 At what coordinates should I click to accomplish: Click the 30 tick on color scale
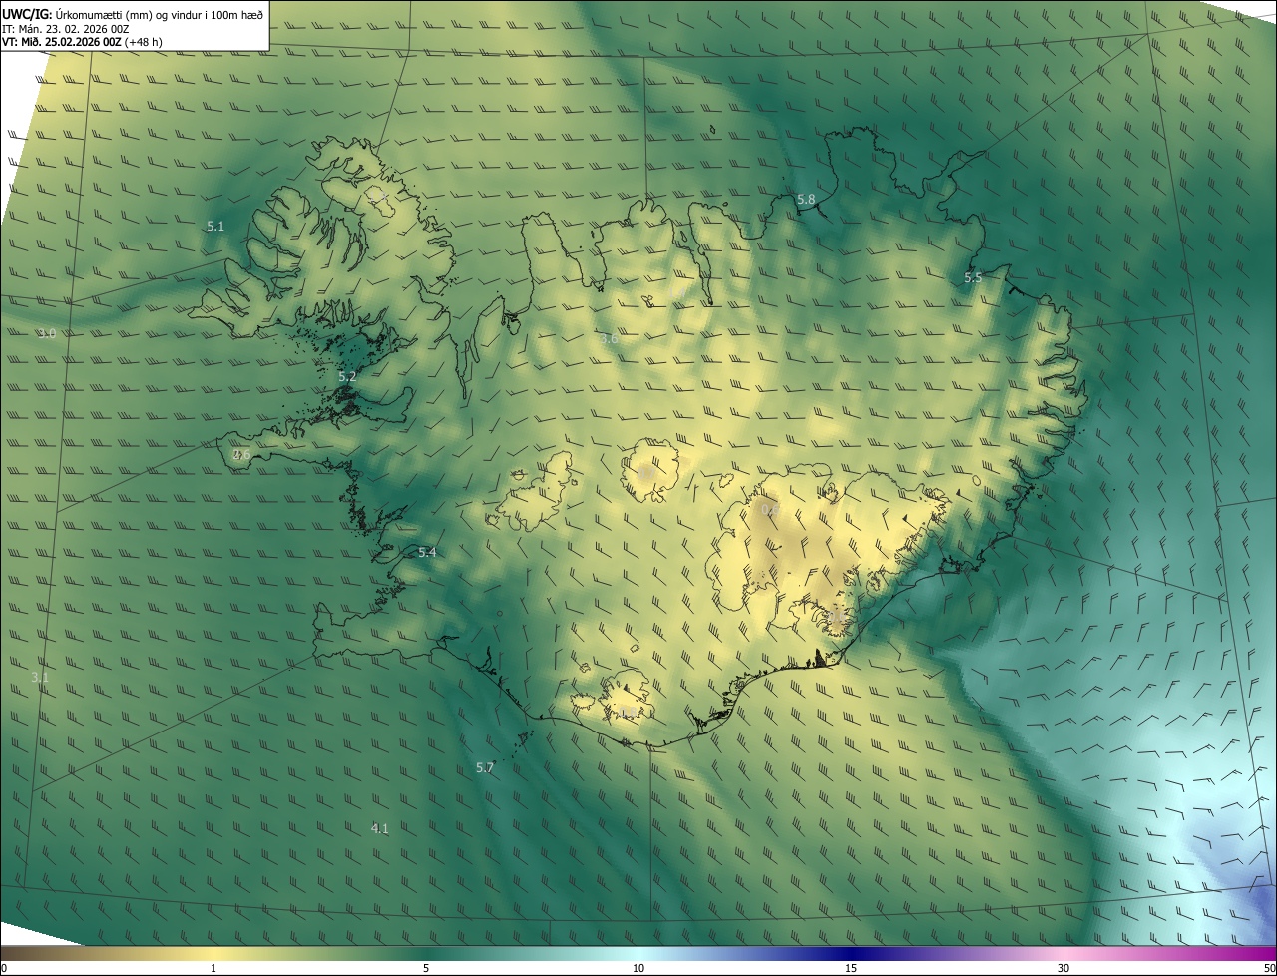coord(1064,968)
